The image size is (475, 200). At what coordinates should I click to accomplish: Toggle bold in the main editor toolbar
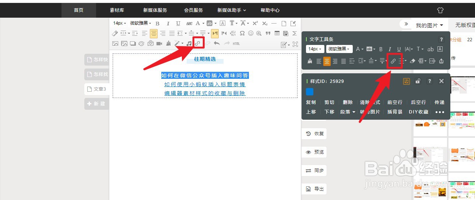157,23
